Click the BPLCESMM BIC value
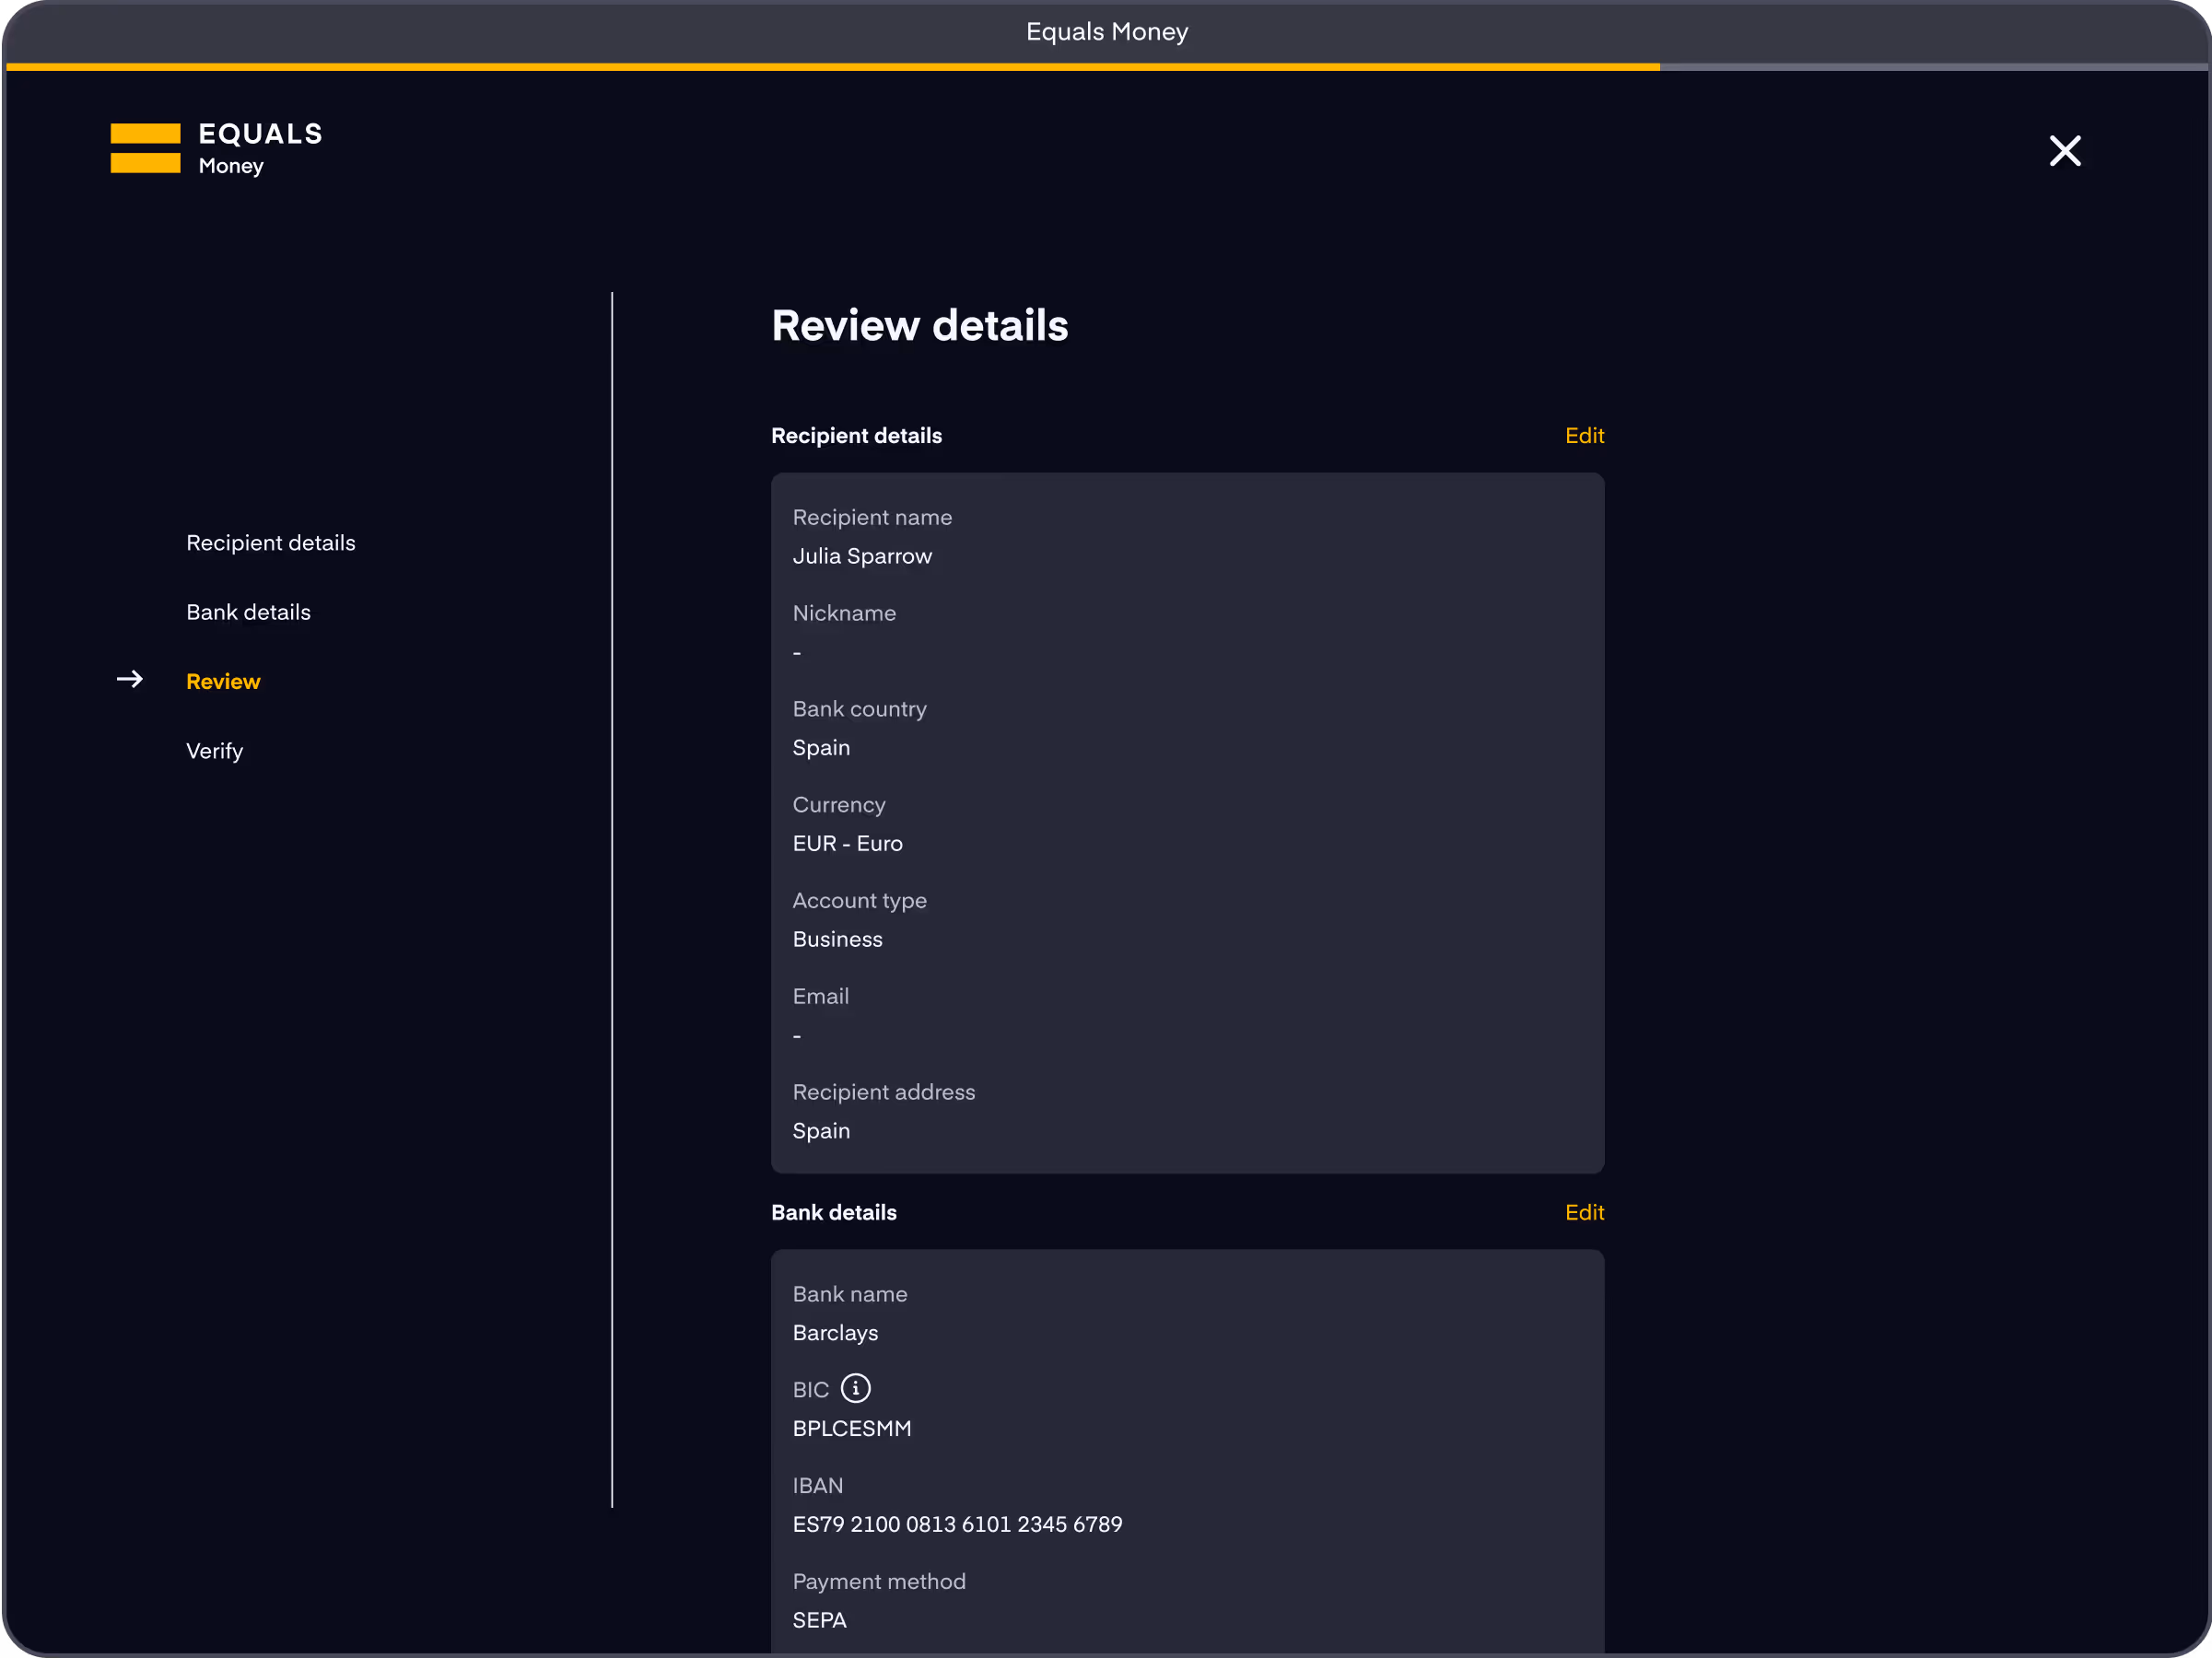 [x=851, y=1428]
